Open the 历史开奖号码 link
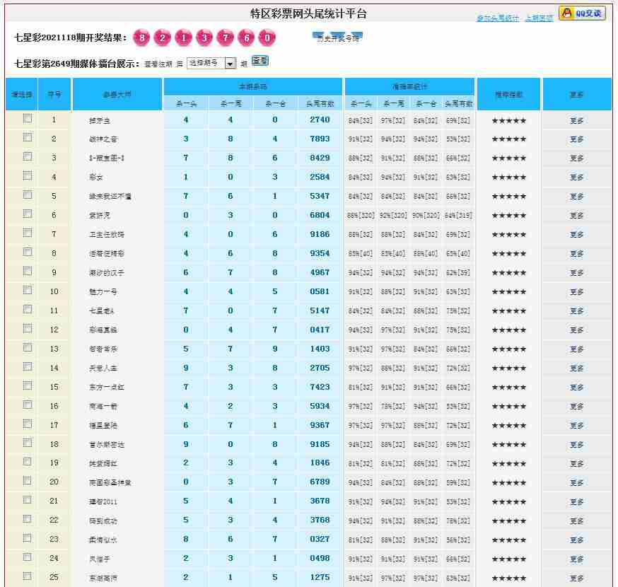Viewport: 618px width, 587px height. pyautogui.click(x=337, y=38)
